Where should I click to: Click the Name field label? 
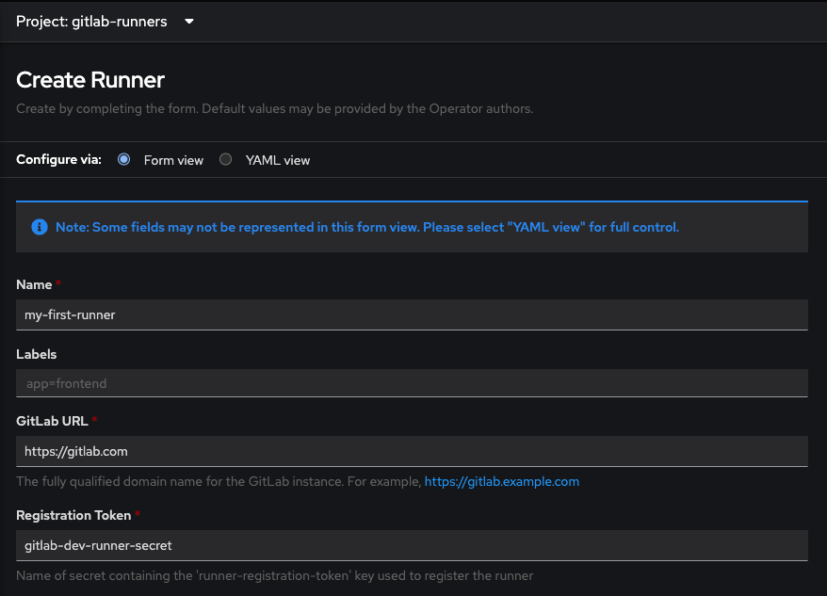(x=34, y=284)
